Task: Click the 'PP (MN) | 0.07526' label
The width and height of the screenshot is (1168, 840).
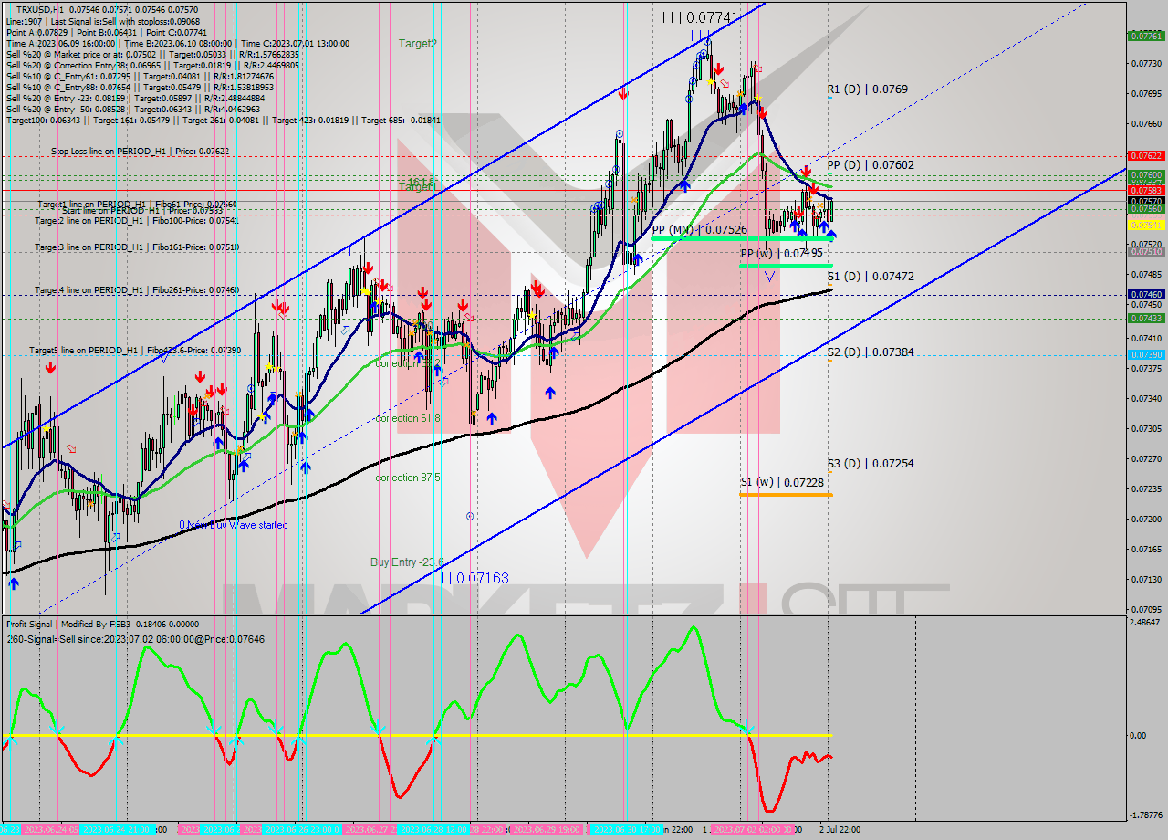Action: [700, 229]
